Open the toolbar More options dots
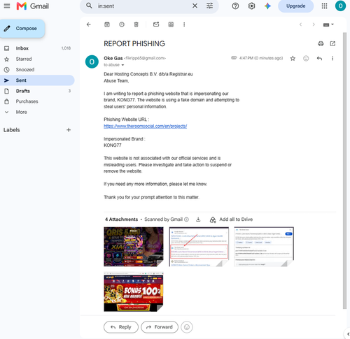Viewport: 350px width, 339px height. click(184, 24)
